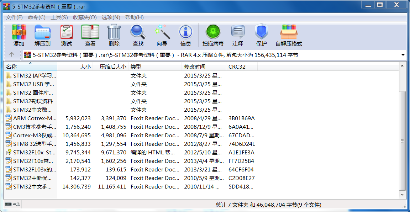Click the 编译的 HTML 帮 type cell
This screenshot has width=410, height=212.
(x=153, y=152)
